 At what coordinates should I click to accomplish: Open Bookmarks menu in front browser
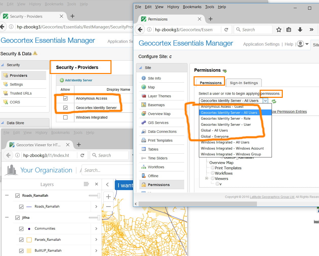tap(192, 7)
